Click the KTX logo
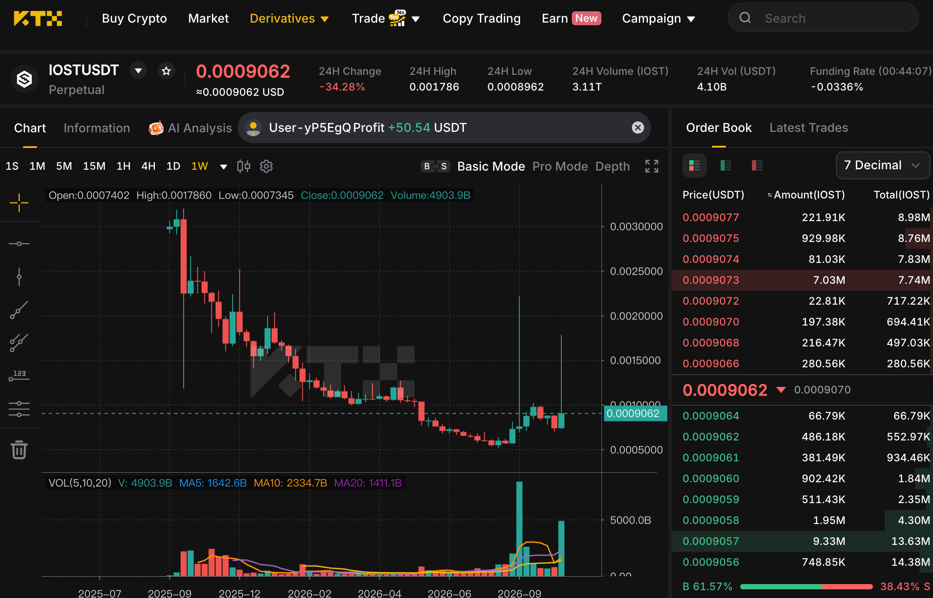933x598 pixels. point(38,18)
